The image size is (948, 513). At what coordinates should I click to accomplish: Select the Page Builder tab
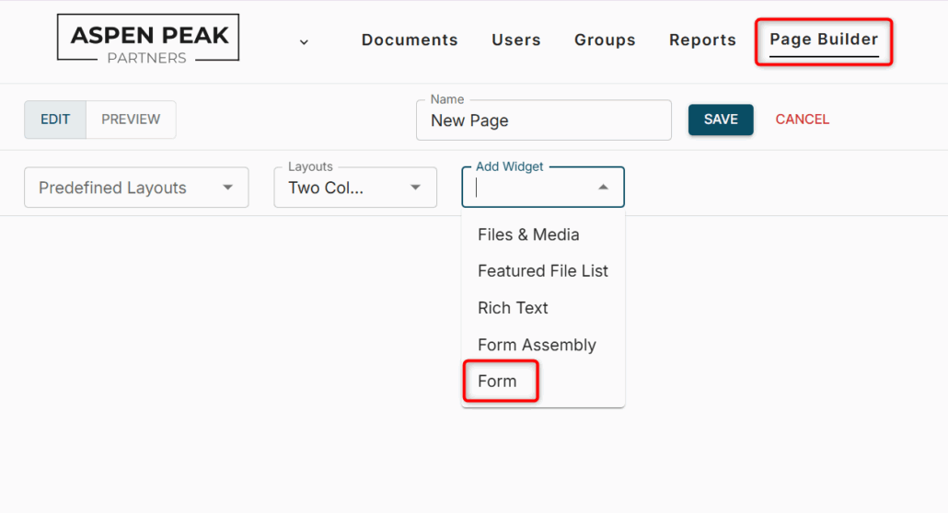pos(824,40)
